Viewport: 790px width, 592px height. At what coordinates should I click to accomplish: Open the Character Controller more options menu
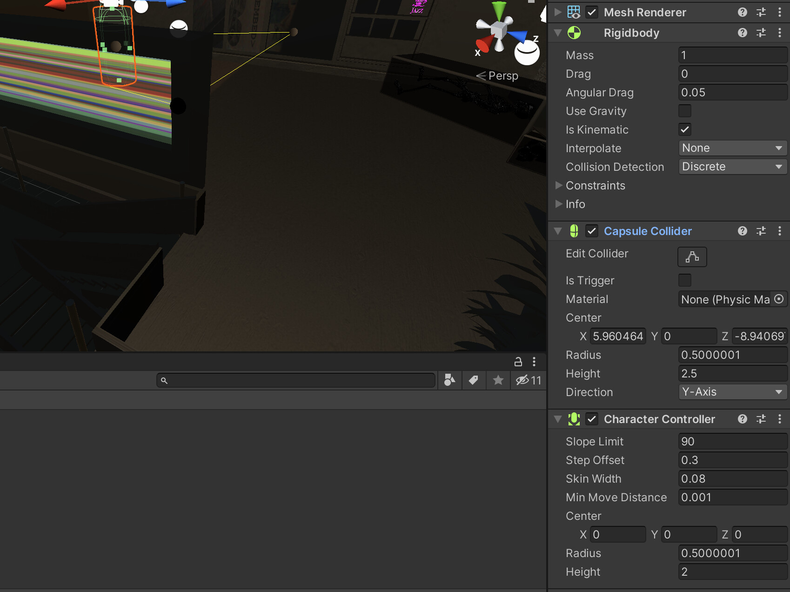(780, 419)
